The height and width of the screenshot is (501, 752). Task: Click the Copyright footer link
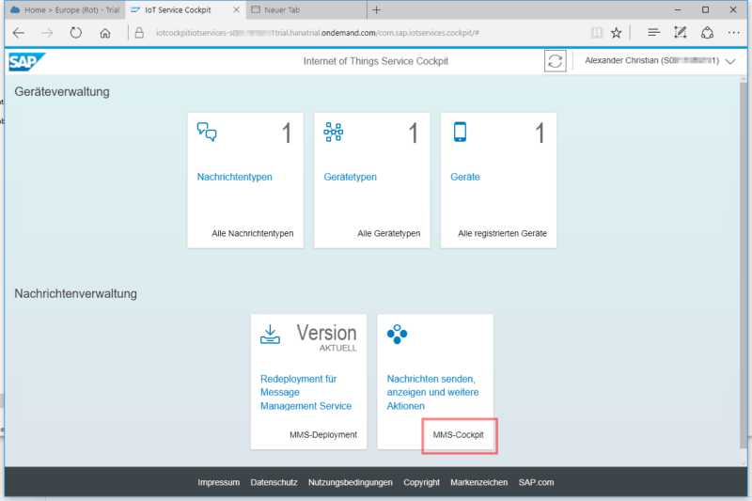coord(421,482)
